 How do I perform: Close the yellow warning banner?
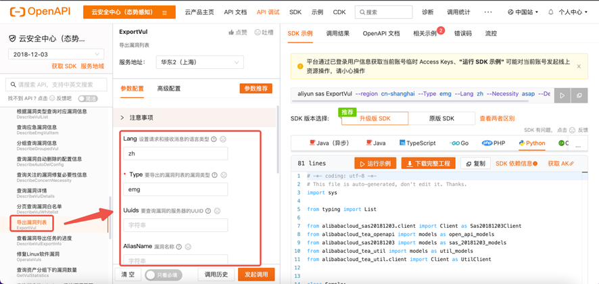point(579,66)
